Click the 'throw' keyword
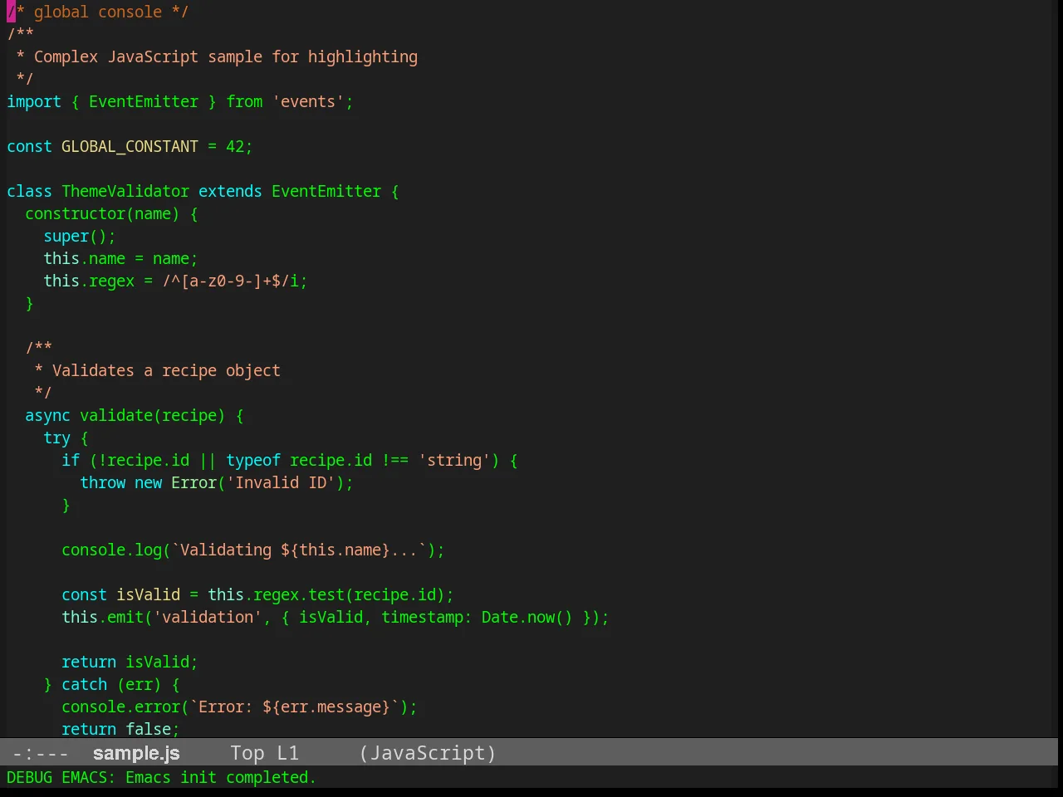The image size is (1063, 797). (x=102, y=482)
